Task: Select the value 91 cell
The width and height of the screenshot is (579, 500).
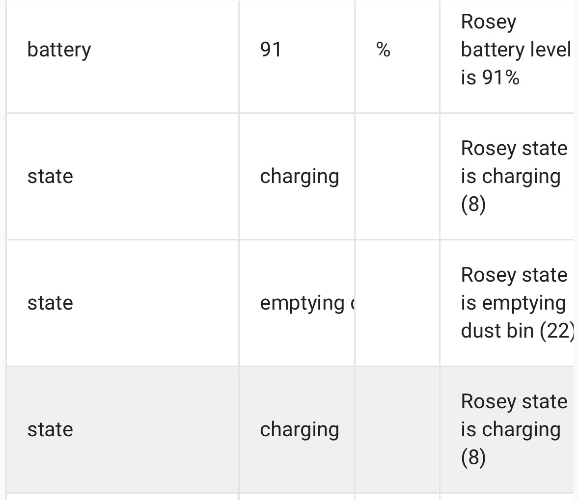Action: click(297, 50)
